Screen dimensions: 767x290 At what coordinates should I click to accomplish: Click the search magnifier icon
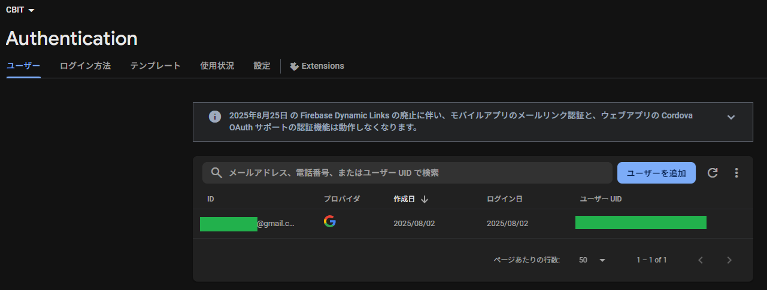click(x=216, y=173)
